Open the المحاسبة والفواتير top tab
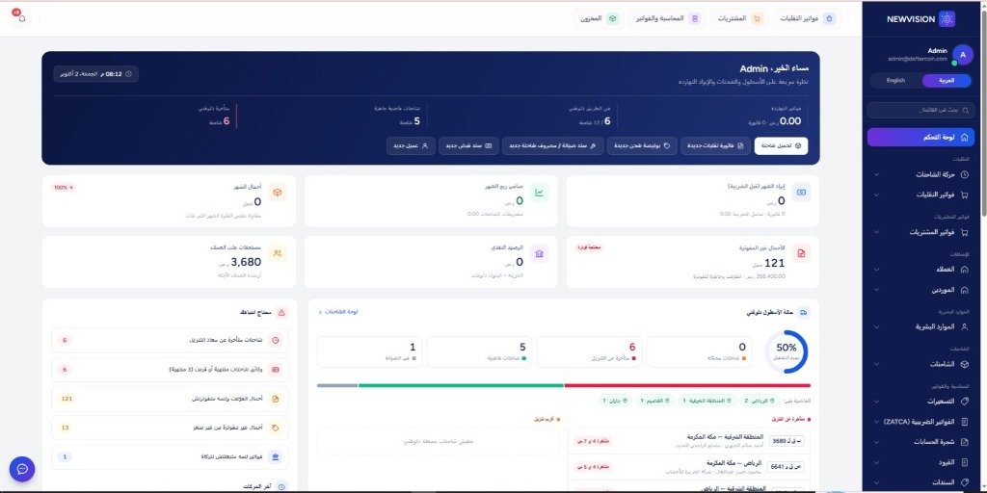Image resolution: width=987 pixels, height=493 pixels. 667,19
